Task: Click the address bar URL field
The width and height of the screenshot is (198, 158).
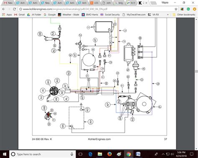Action: pyautogui.click(x=96, y=9)
